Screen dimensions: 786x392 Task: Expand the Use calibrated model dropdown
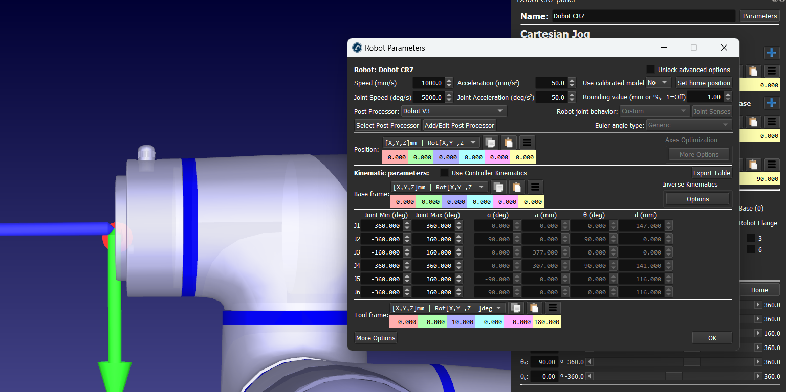[658, 82]
